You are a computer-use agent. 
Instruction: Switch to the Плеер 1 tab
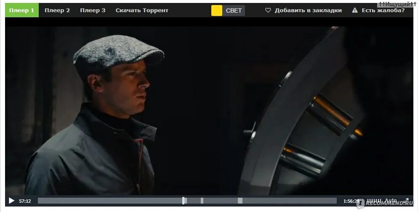pos(22,11)
